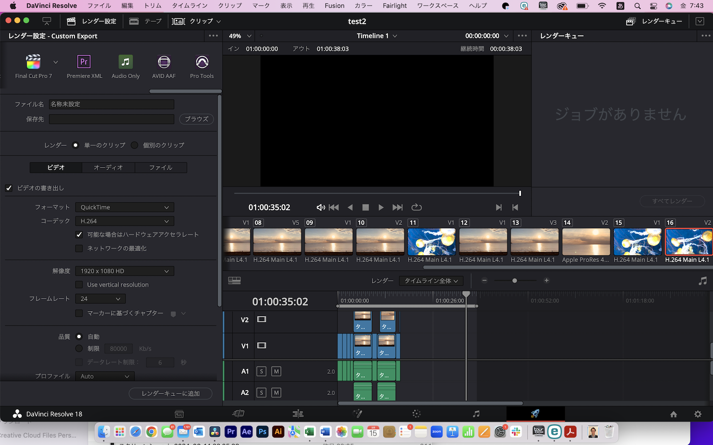Click the ファイル名 input field
Viewport: 713px width, 445px height.
coord(111,104)
